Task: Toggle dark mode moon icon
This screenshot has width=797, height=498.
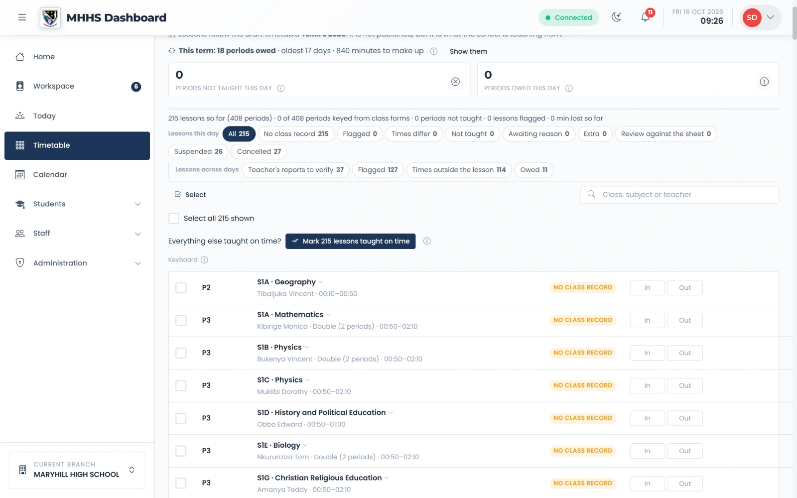Action: [617, 17]
